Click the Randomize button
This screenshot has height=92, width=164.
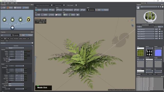18,8
